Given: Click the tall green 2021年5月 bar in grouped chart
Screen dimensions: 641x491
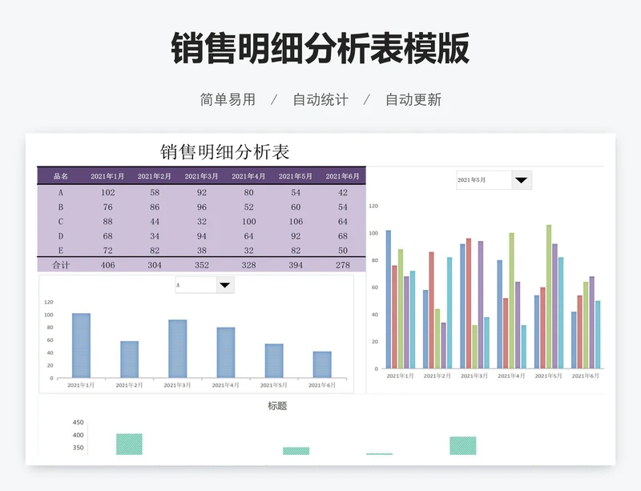Looking at the screenshot, I should 549,296.
